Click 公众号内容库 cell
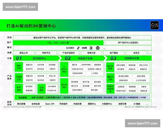Image resolution: width=163 pixels, height=130 pixels. 141,80
